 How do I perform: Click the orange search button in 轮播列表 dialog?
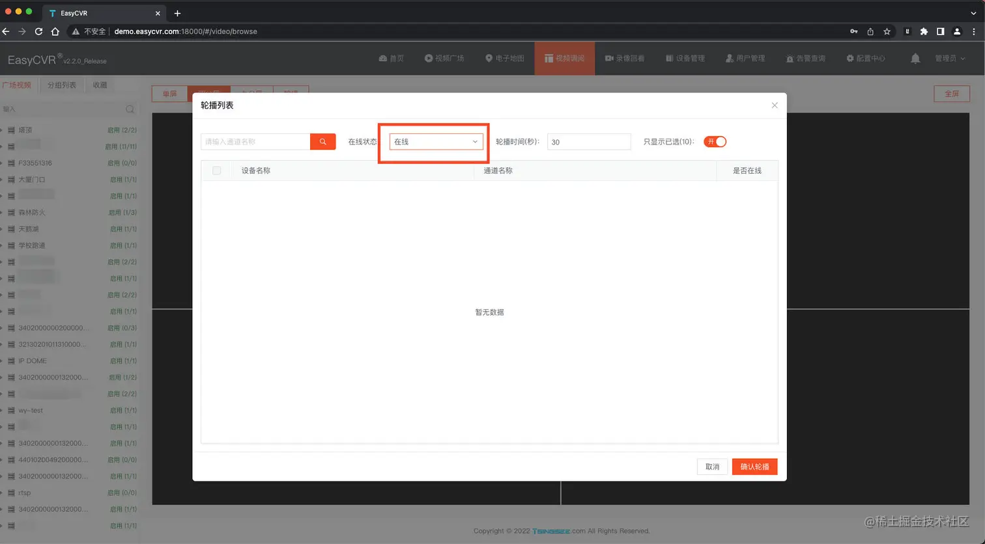pyautogui.click(x=322, y=141)
